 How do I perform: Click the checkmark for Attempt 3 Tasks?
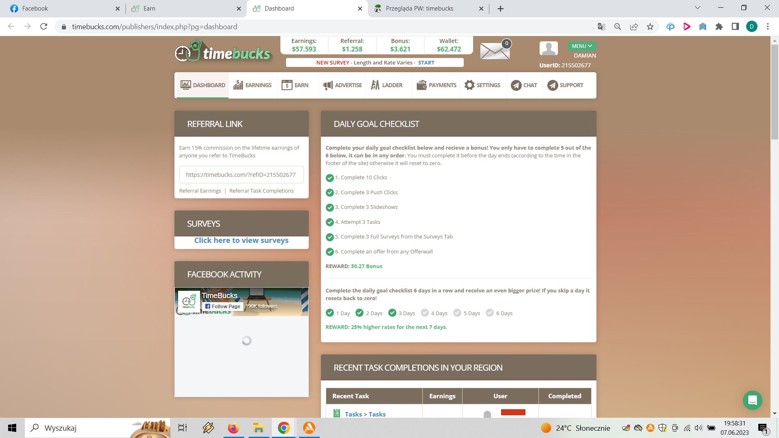pos(329,222)
